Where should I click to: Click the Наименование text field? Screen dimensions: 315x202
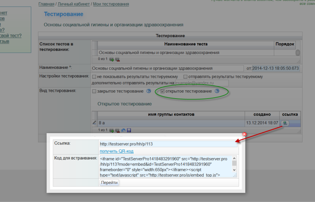(167, 68)
